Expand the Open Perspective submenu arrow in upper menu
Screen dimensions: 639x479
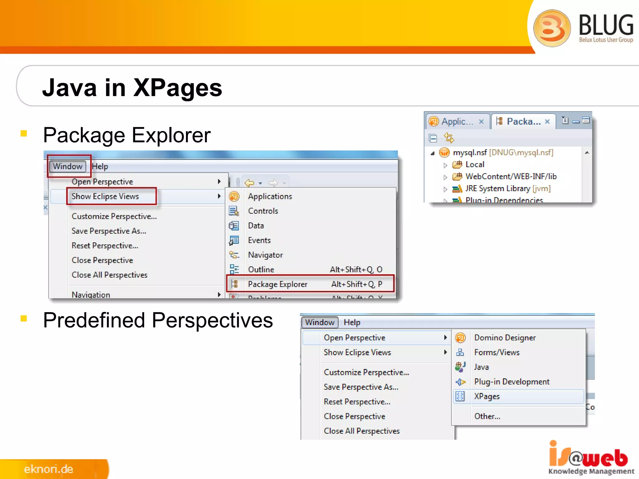(x=219, y=181)
